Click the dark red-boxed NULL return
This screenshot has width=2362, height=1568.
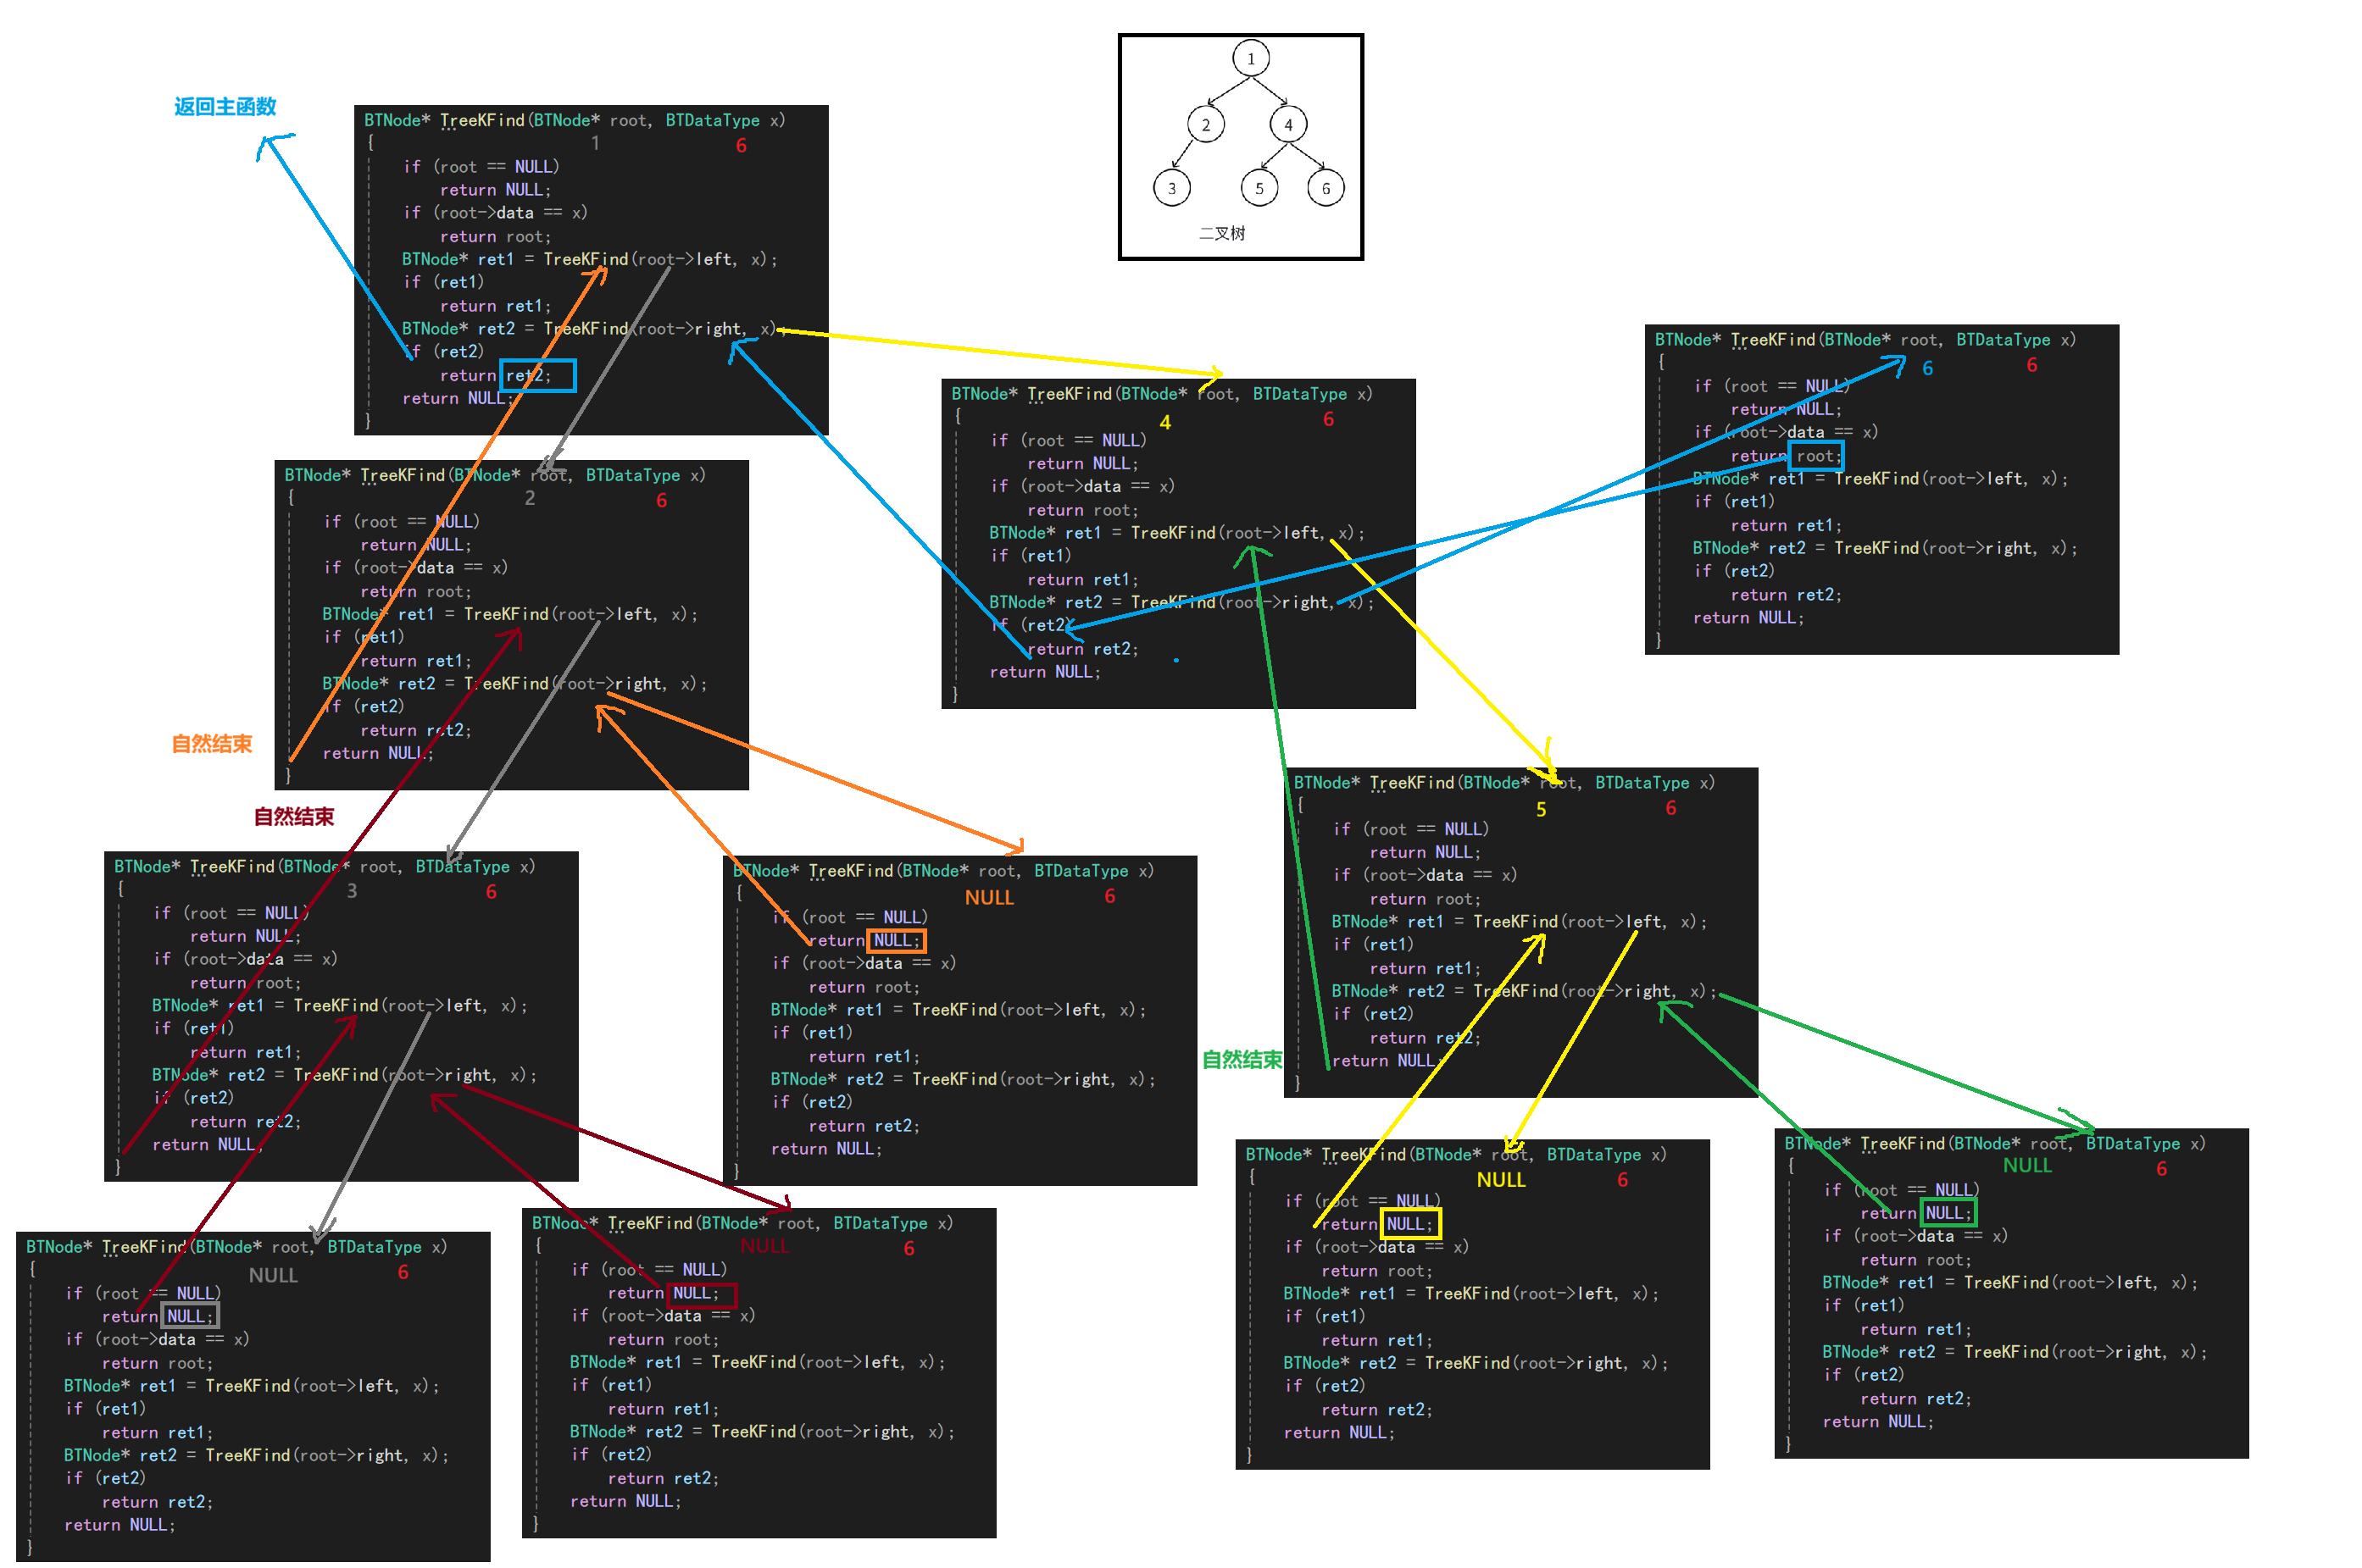tap(701, 1294)
